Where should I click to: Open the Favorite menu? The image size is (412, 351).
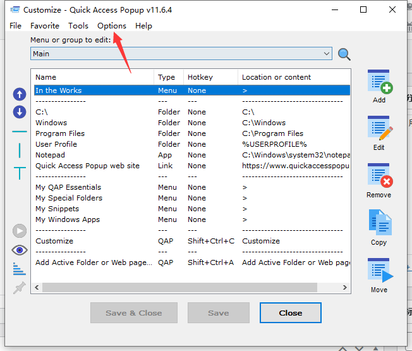pyautogui.click(x=45, y=26)
